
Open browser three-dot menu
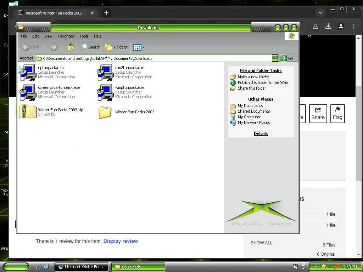click(353, 26)
